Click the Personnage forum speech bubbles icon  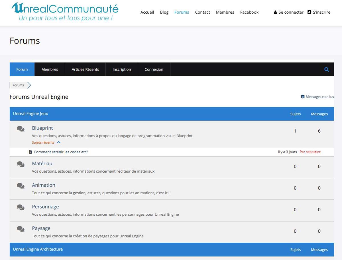21,207
